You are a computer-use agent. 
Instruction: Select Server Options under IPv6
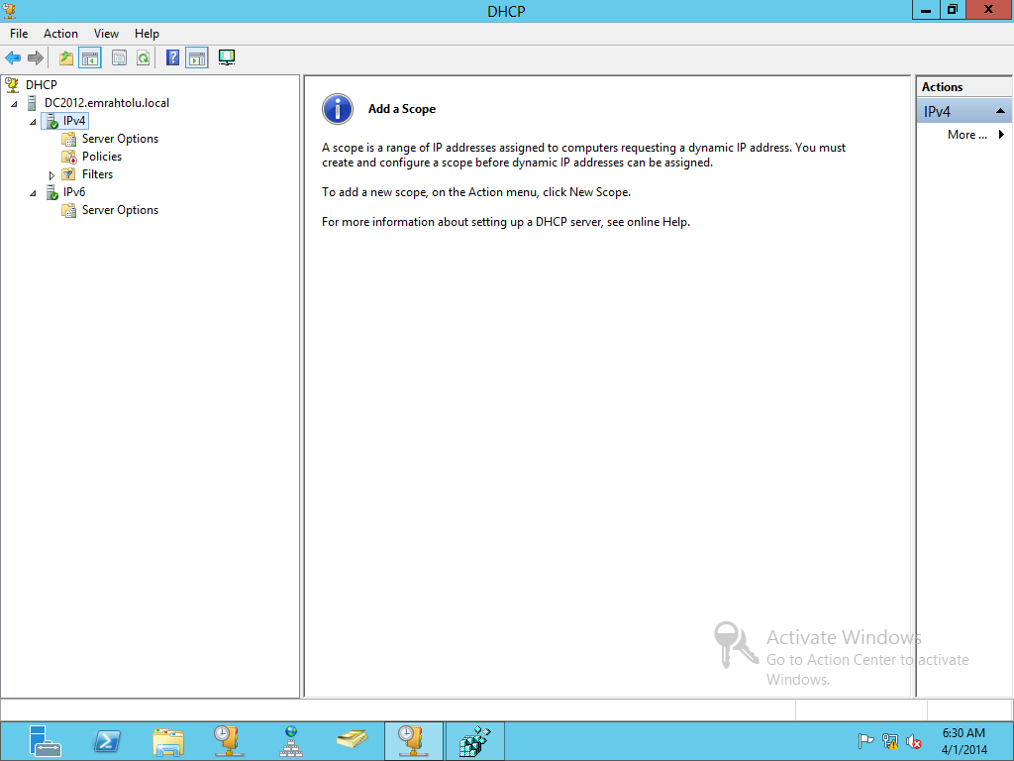click(120, 210)
